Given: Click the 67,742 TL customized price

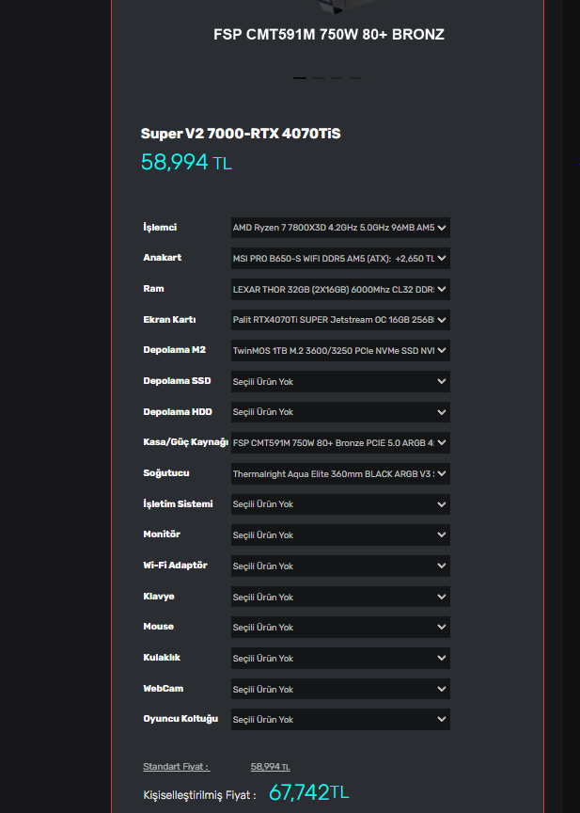Looking at the screenshot, I should (309, 793).
